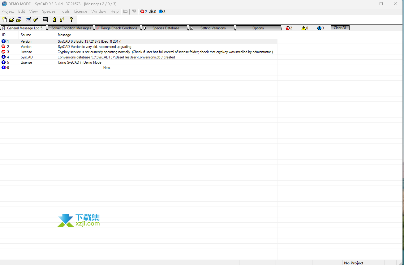Click 'License' source cell in row 5

point(26,62)
